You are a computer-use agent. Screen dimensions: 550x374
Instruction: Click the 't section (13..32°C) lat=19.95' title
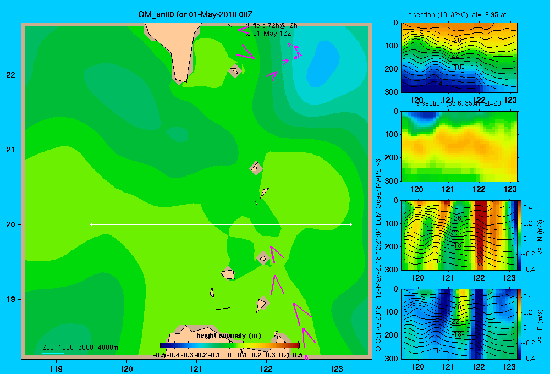tap(458, 15)
